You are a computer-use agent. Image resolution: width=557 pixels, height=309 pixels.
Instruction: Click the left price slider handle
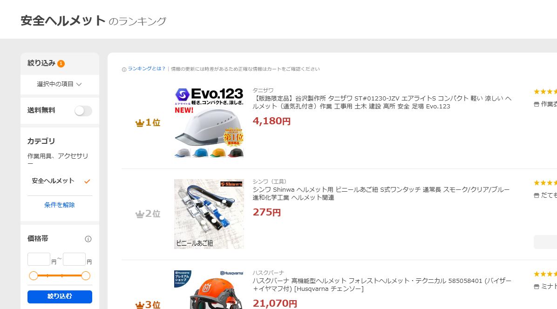34,275
